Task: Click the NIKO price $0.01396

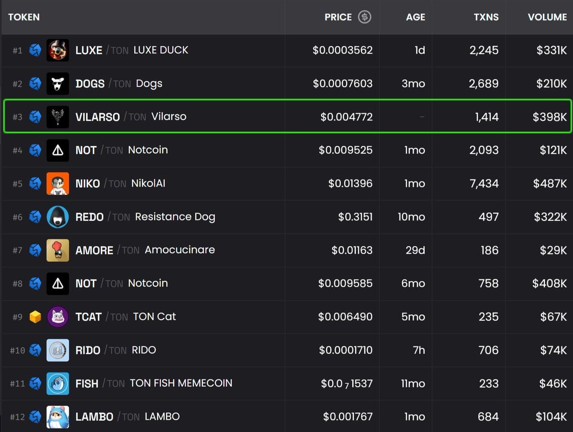Action: click(350, 184)
